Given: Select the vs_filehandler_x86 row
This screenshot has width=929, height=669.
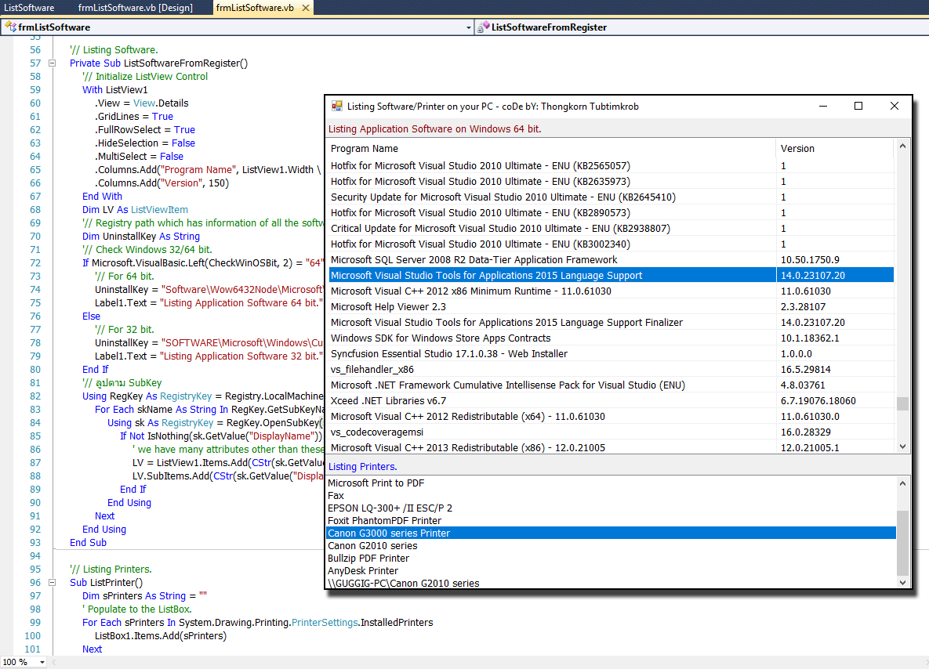Looking at the screenshot, I should click(x=611, y=370).
